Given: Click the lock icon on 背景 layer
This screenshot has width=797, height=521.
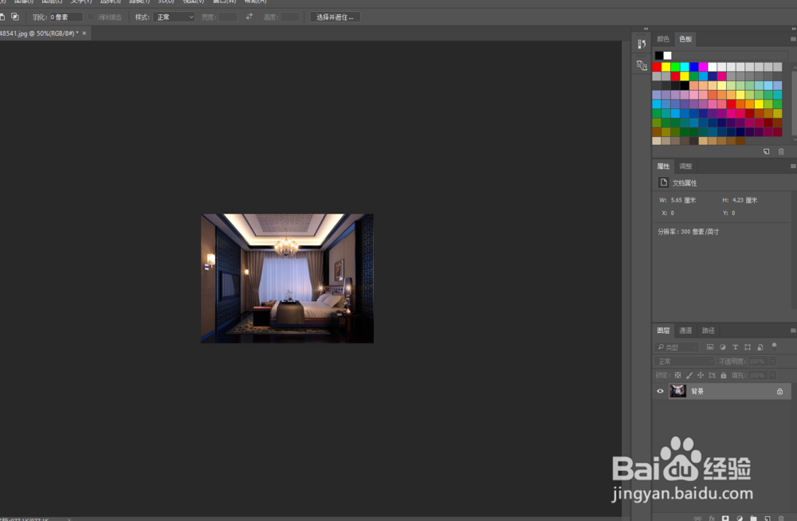Looking at the screenshot, I should pyautogui.click(x=779, y=391).
